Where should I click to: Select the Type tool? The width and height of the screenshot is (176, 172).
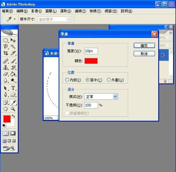[x=13, y=88]
